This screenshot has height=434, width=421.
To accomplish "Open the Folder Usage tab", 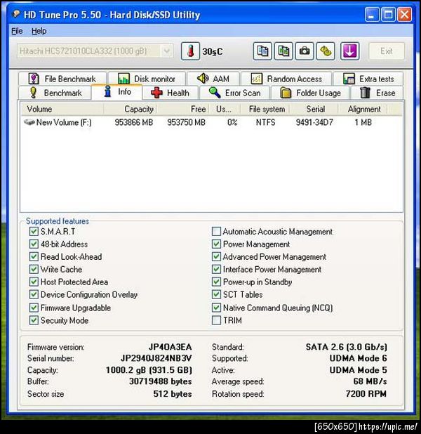I will pos(310,93).
